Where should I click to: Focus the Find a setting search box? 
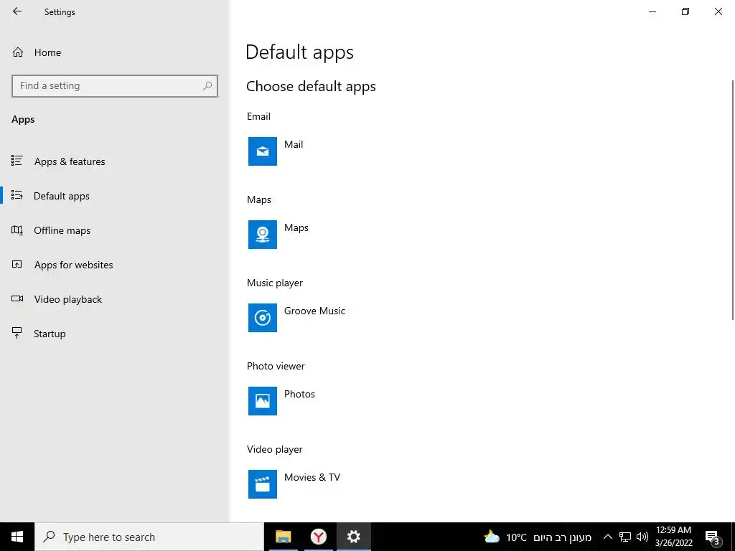(x=115, y=86)
